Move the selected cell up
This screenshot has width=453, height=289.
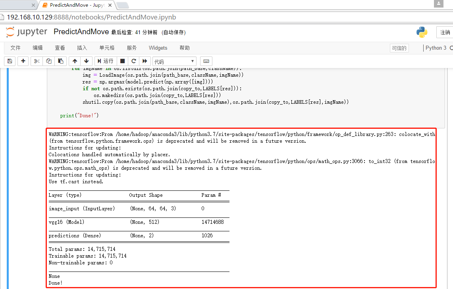tap(75, 61)
